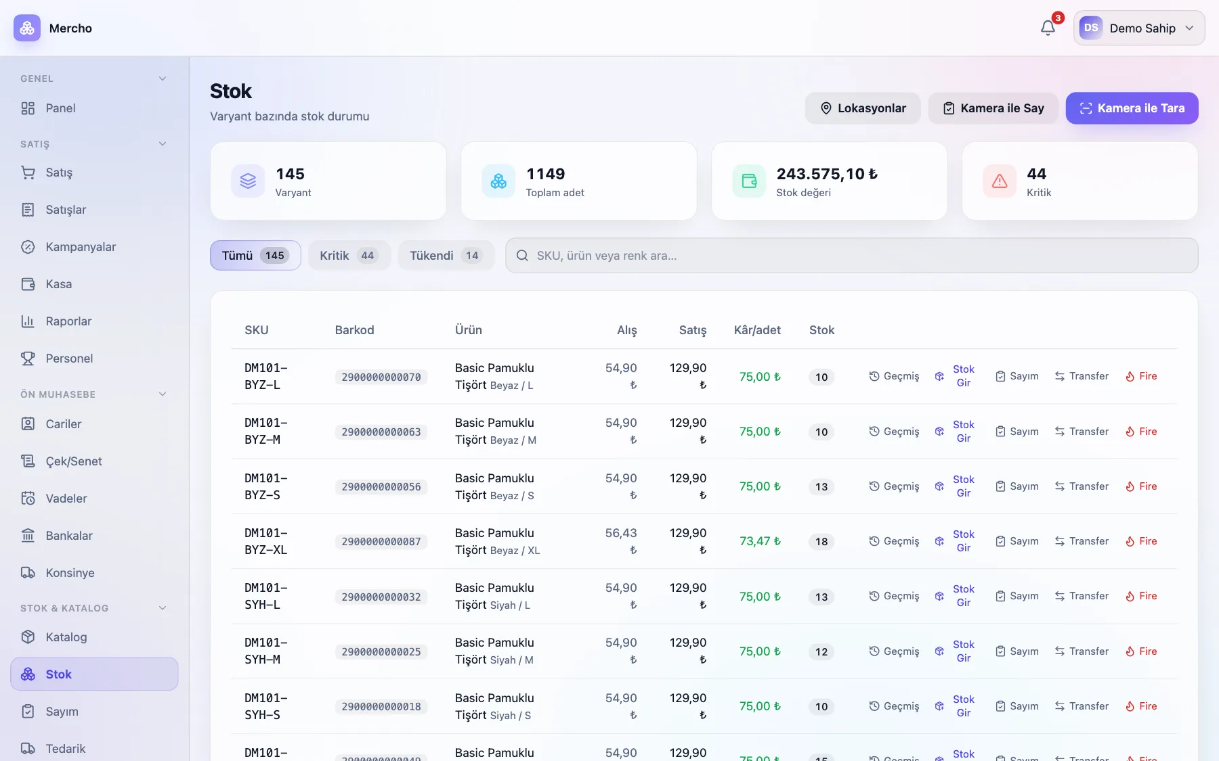
Task: Click Geçmiş for DM101-BYZ-L
Action: coord(894,376)
